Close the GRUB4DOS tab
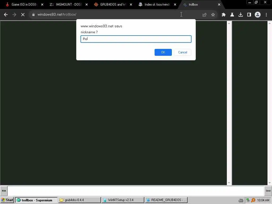Image resolution: width=272 pixels, height=204 pixels. point(131,5)
